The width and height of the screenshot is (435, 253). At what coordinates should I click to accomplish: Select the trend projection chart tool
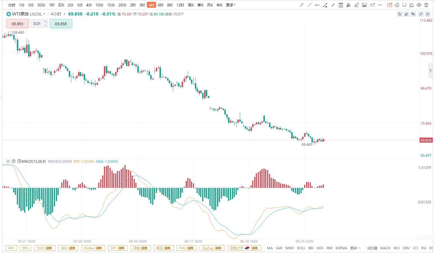tap(372, 5)
